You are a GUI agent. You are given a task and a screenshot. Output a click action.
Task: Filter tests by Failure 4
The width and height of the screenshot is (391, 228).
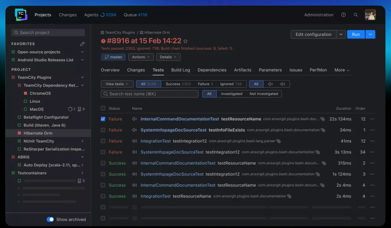(205, 84)
